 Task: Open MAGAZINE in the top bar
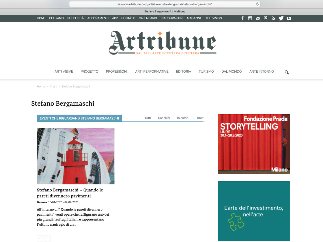point(194,18)
